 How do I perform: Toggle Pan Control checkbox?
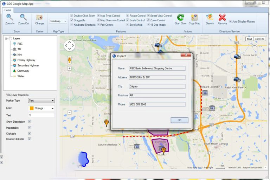pyautogui.click(x=98, y=25)
